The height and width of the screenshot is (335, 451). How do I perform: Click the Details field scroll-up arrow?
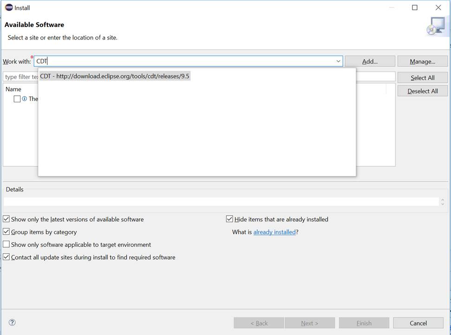coord(442,199)
